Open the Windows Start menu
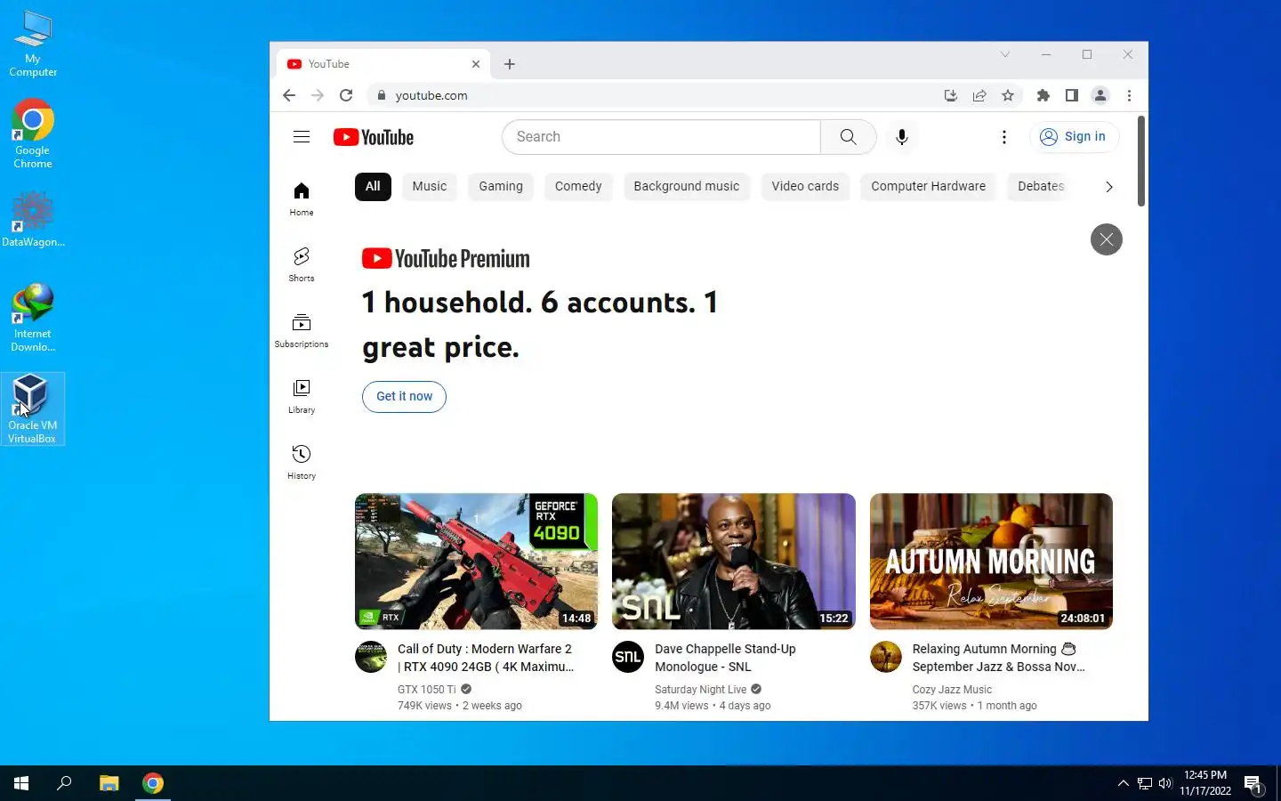 [21, 783]
